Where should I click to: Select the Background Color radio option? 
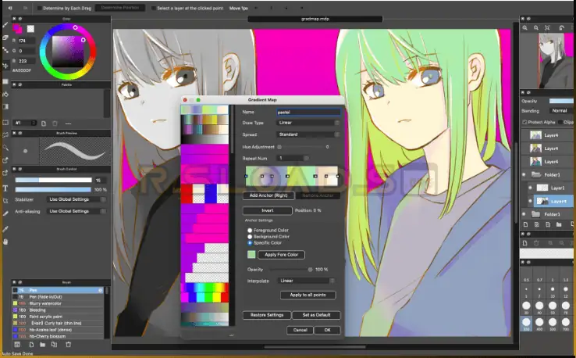(x=250, y=237)
